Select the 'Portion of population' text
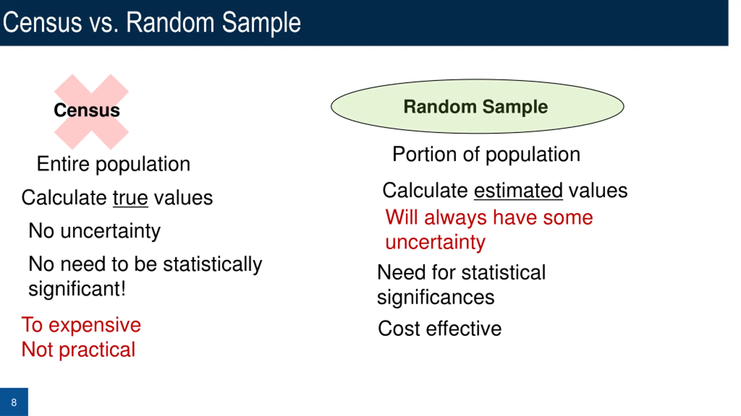Screen dimensions: 741x416 [486, 155]
